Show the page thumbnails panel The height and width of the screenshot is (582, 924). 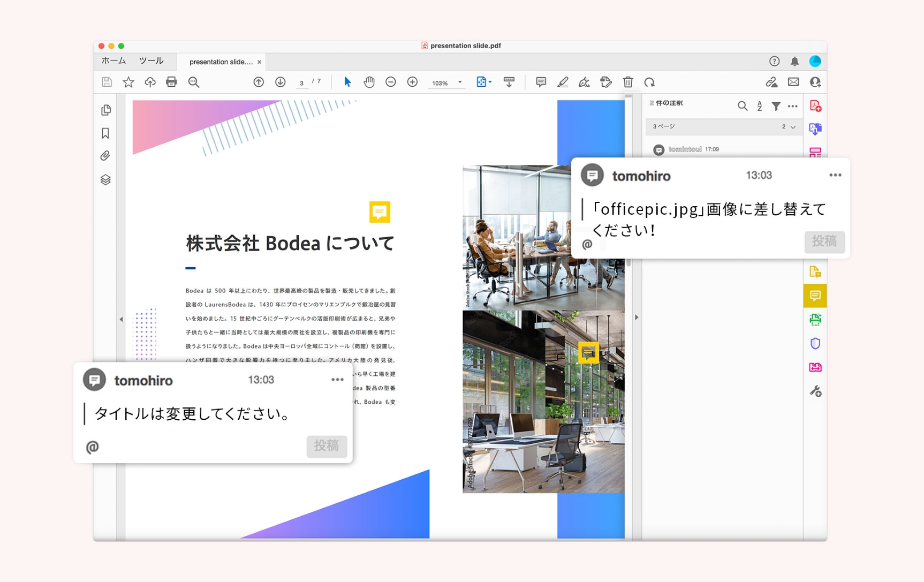(x=105, y=110)
